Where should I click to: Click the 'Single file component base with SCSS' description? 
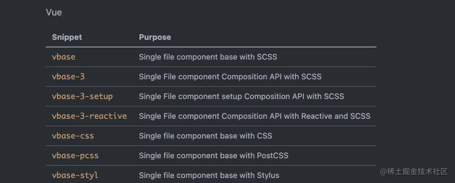point(208,57)
